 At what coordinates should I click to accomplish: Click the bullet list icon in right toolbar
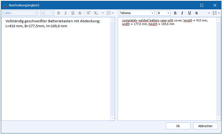[215, 13]
